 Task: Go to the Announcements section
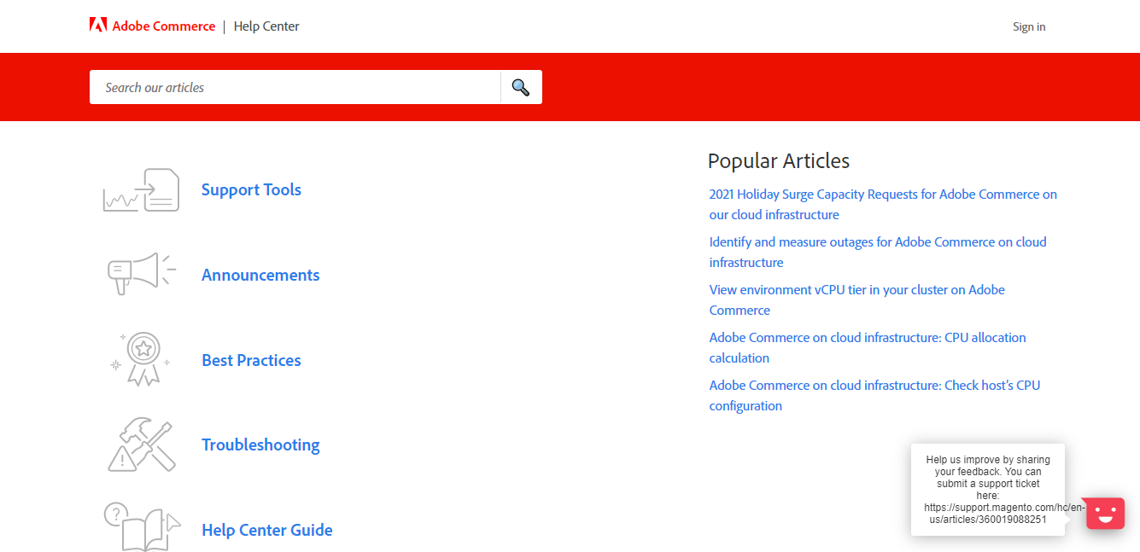(260, 276)
